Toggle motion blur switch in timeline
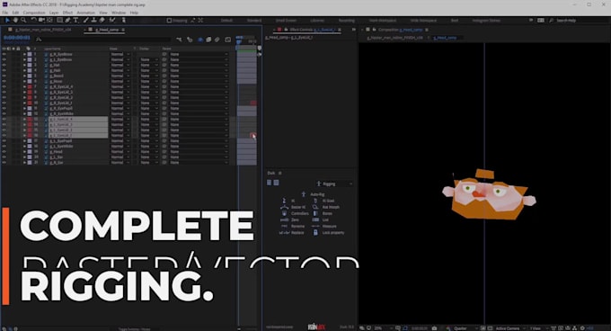Screen dimensions: 611x331 tap(217, 40)
